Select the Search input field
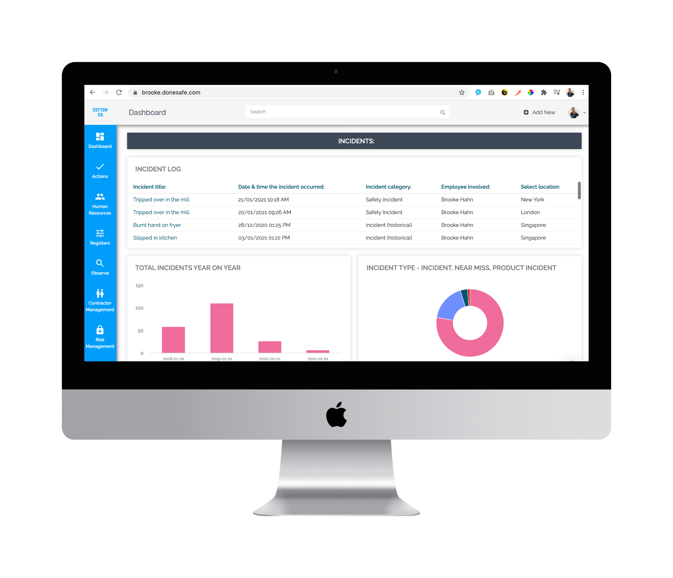The height and width of the screenshot is (578, 673). (x=346, y=112)
